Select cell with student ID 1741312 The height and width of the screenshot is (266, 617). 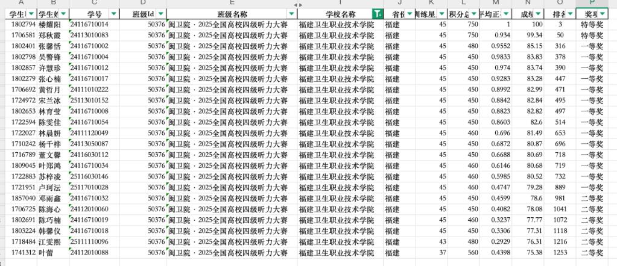23,252
